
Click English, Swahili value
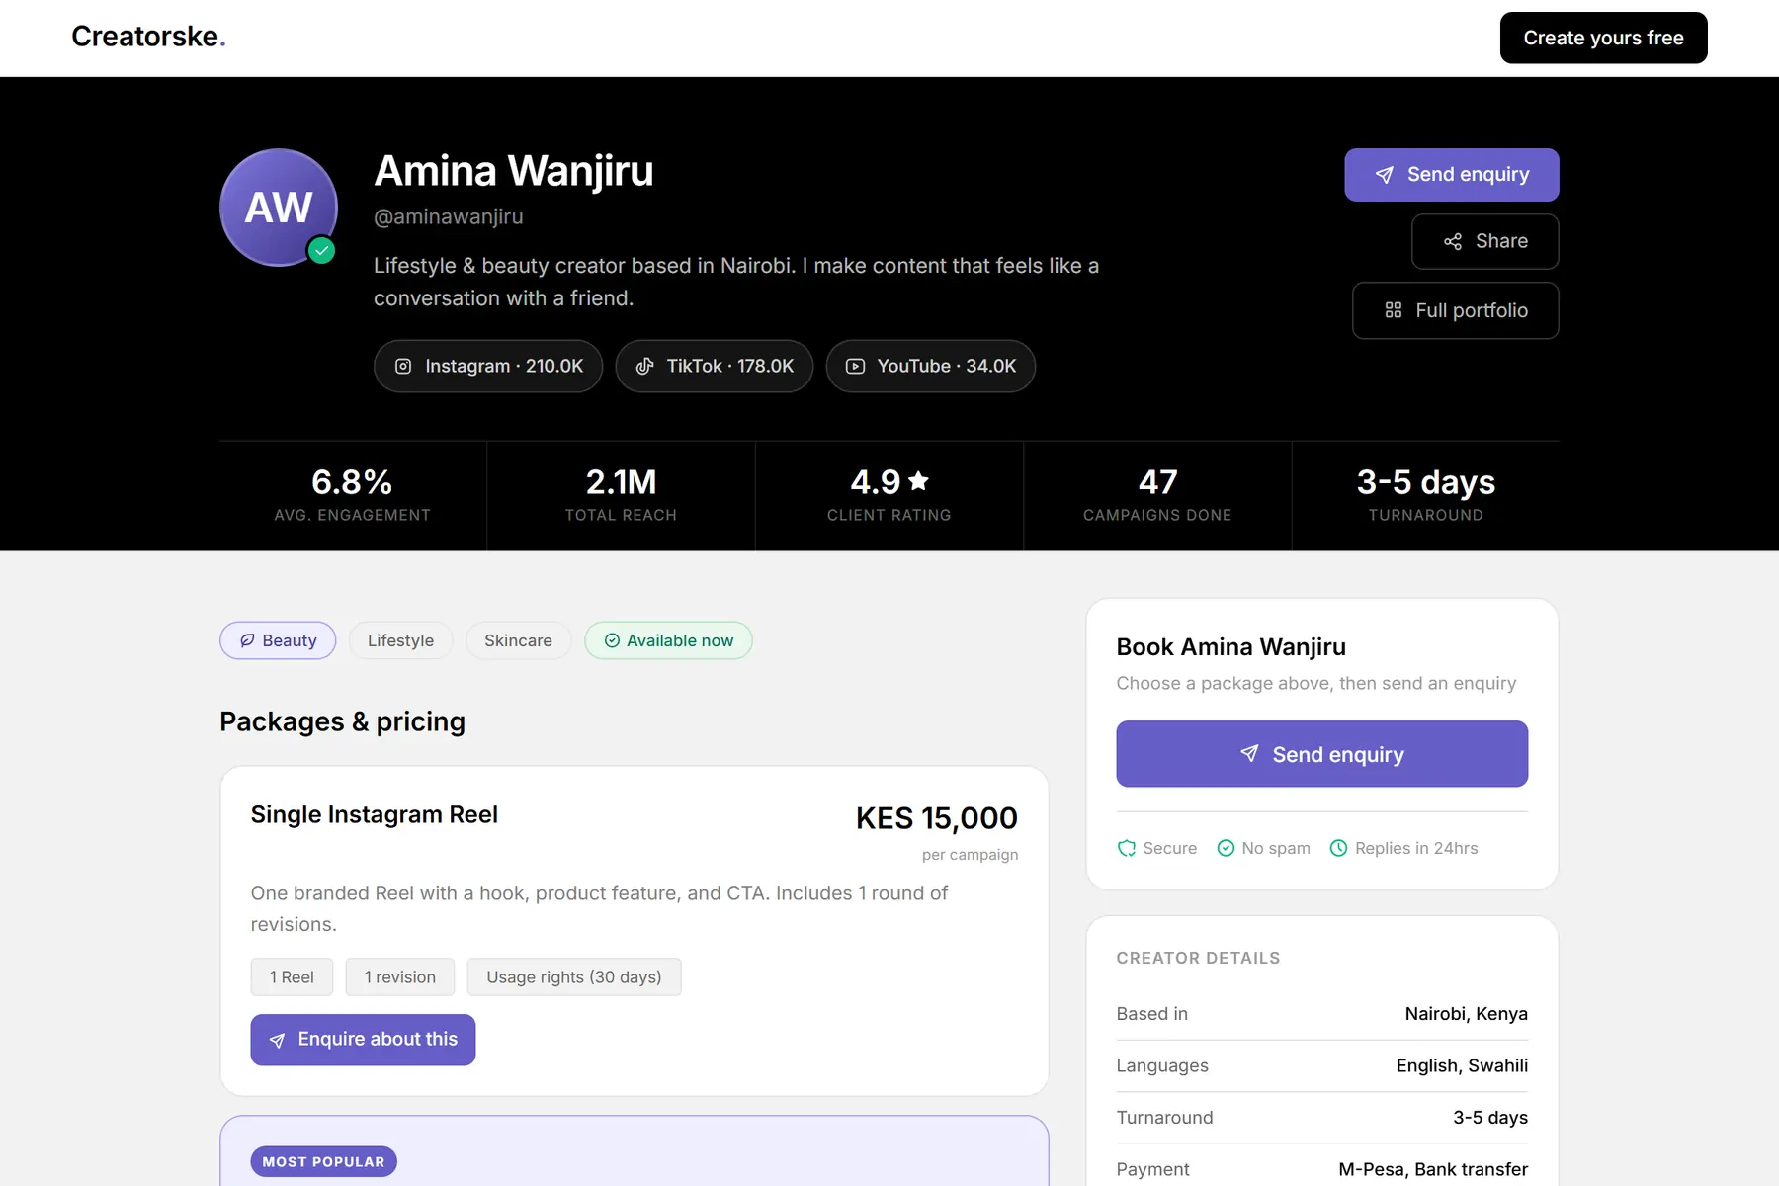coord(1462,1065)
